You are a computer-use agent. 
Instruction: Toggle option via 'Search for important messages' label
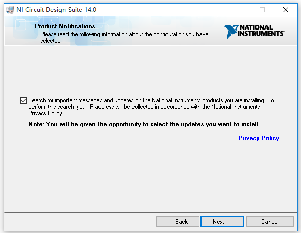[151, 100]
